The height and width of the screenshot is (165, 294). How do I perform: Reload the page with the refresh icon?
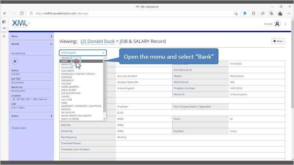(x=22, y=13)
